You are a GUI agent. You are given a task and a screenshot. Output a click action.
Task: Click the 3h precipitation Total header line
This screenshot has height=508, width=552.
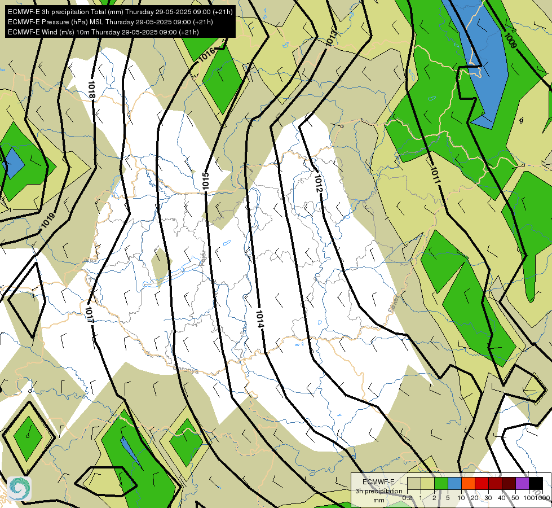(x=120, y=12)
